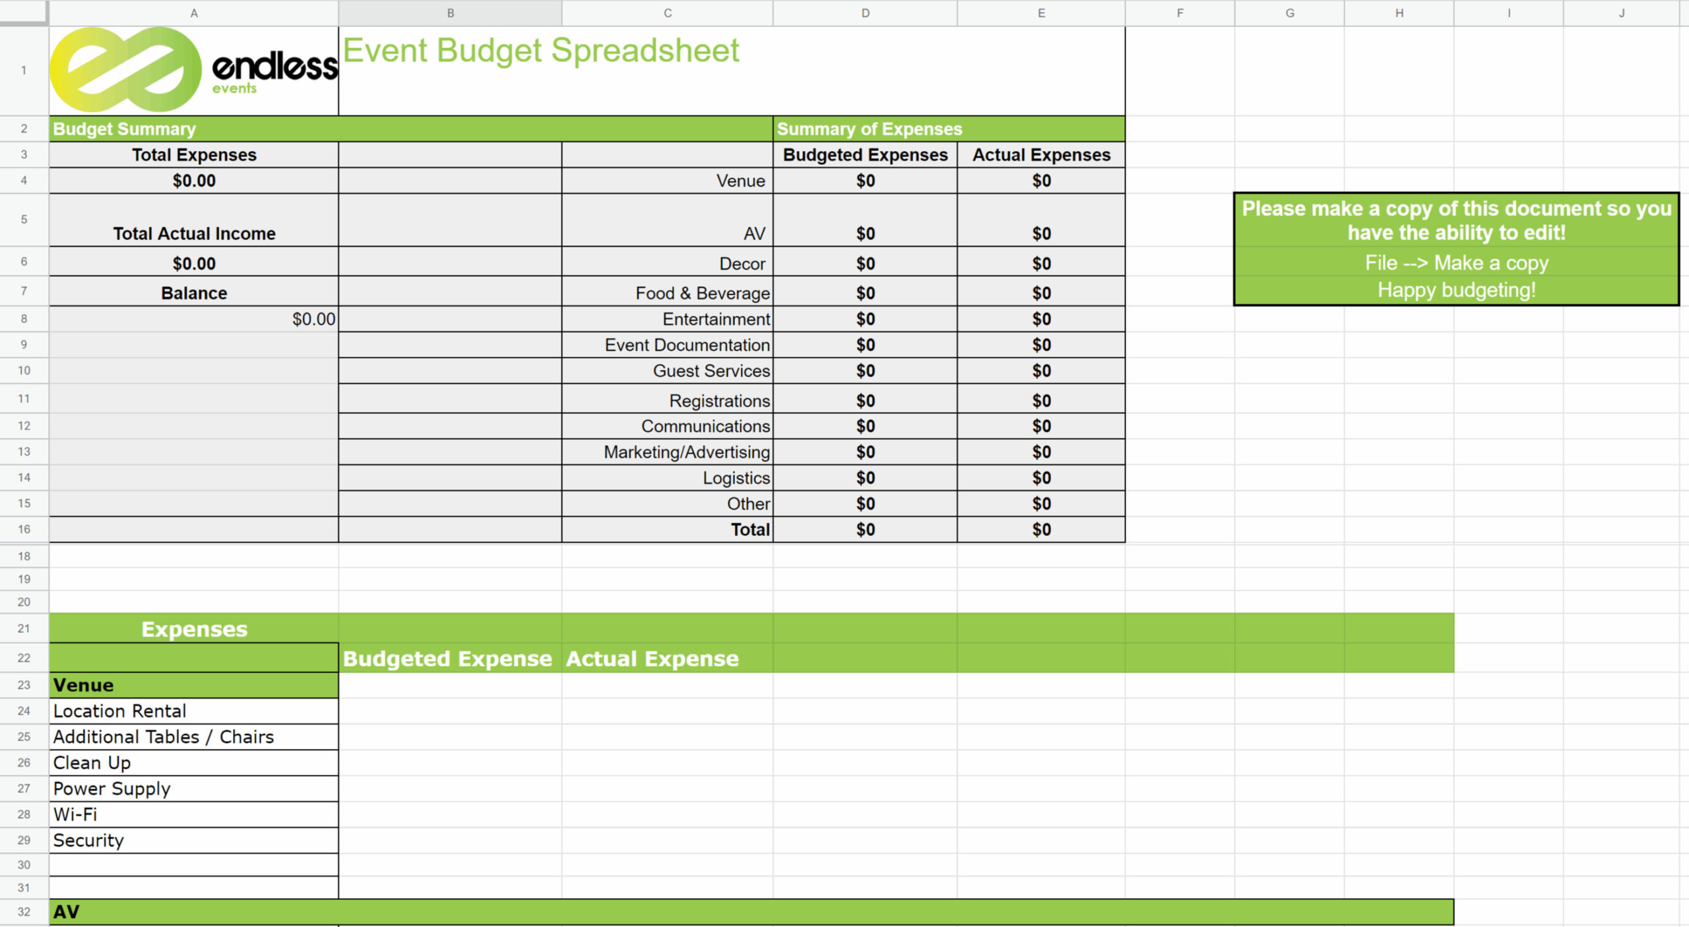Image resolution: width=1689 pixels, height=927 pixels.
Task: Select column B header
Action: pyautogui.click(x=450, y=13)
